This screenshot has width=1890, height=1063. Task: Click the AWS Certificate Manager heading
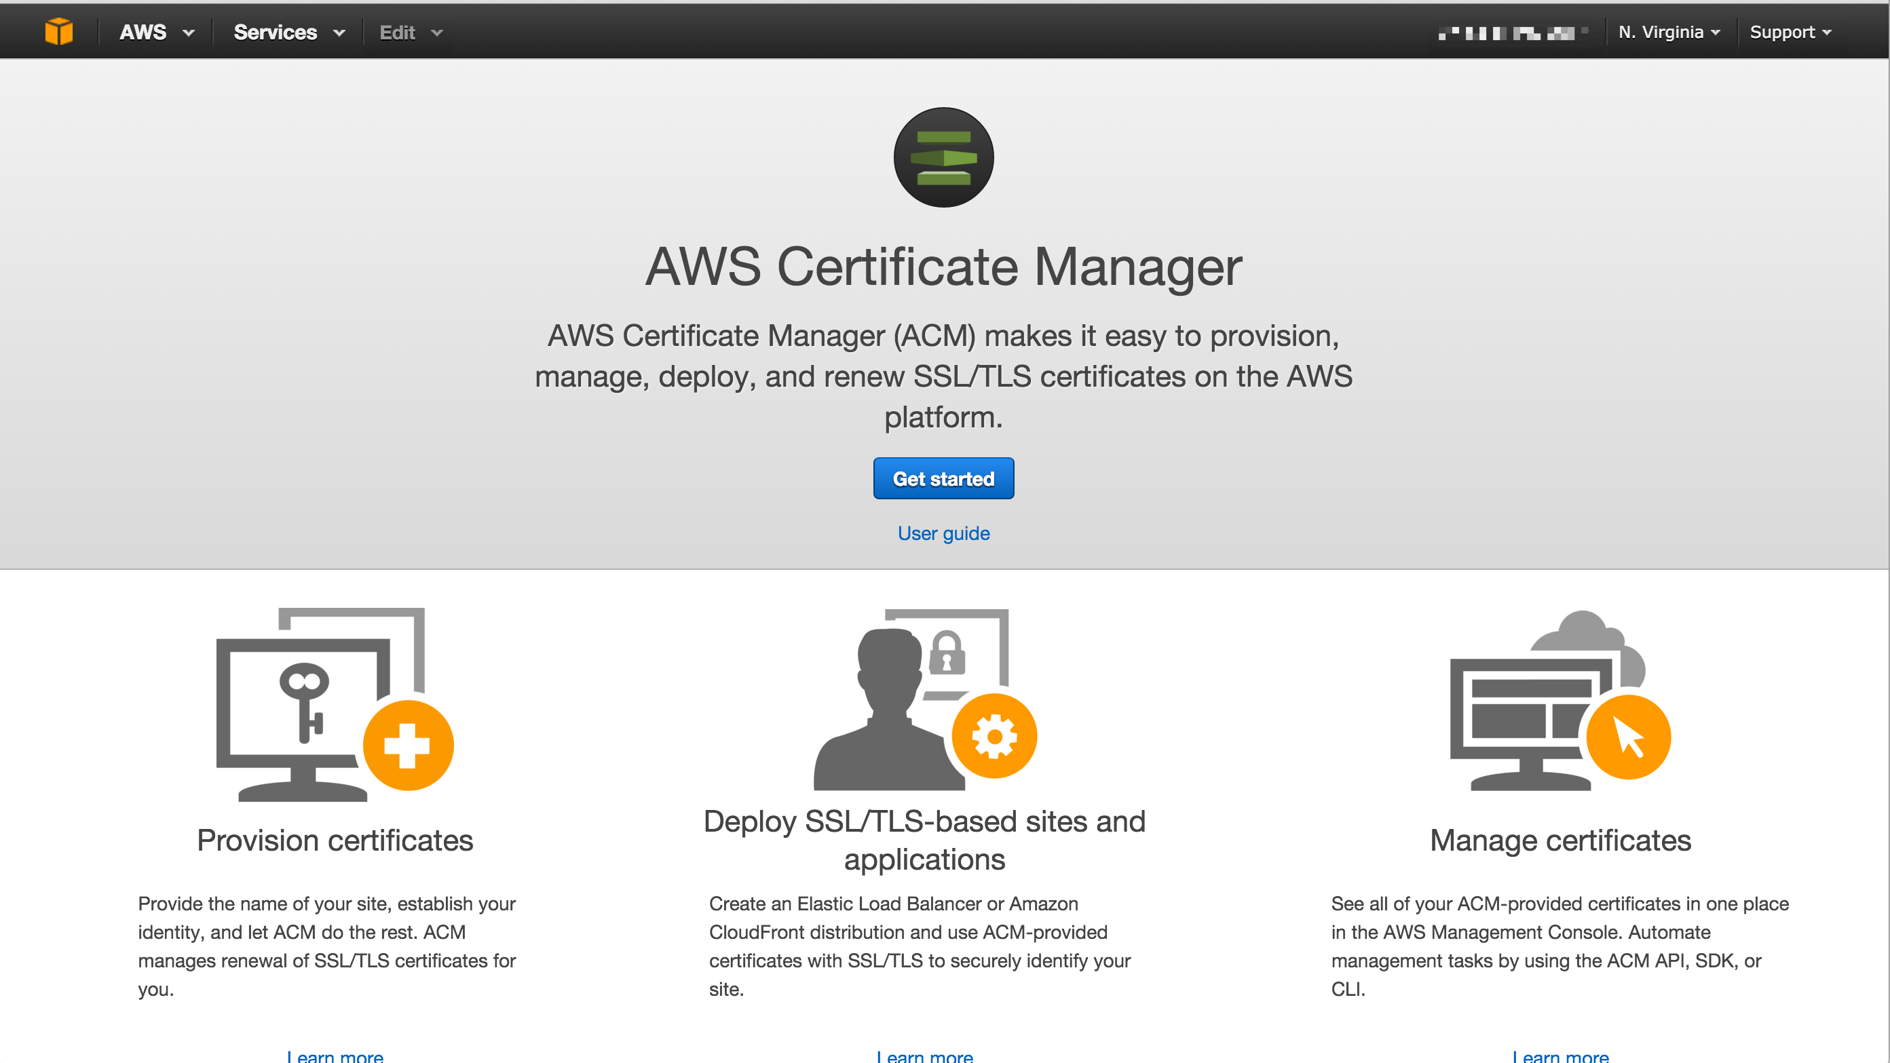point(943,267)
